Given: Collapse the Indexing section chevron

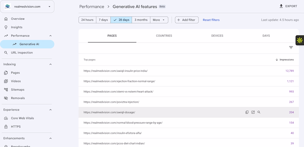Looking at the screenshot, I should [x=51, y=64].
